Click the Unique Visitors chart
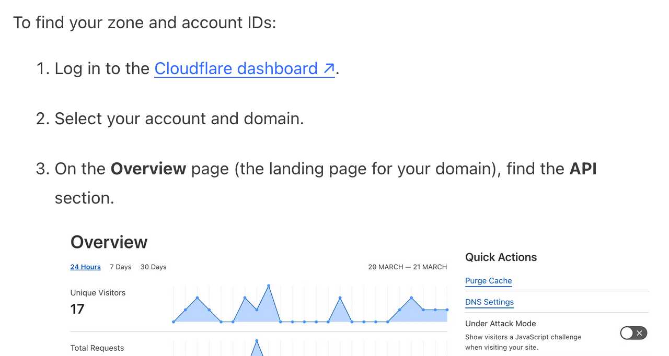 click(310, 304)
